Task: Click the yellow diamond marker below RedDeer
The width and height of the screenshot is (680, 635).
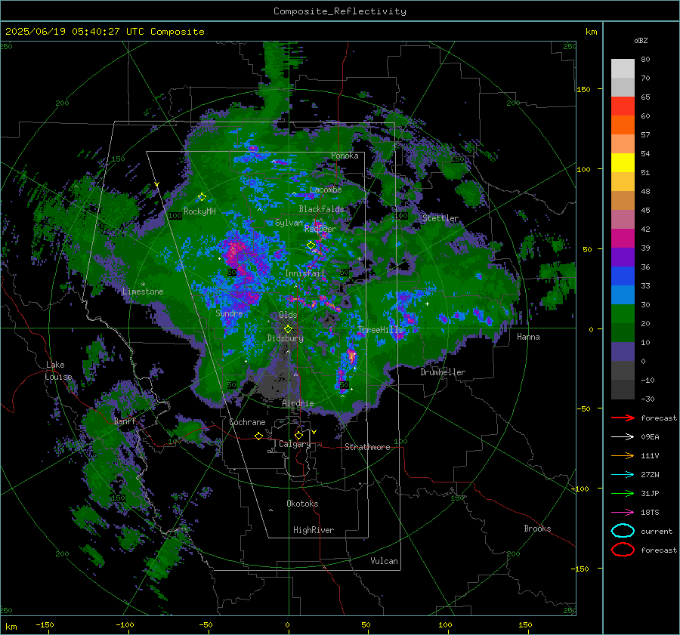Action: [x=311, y=245]
